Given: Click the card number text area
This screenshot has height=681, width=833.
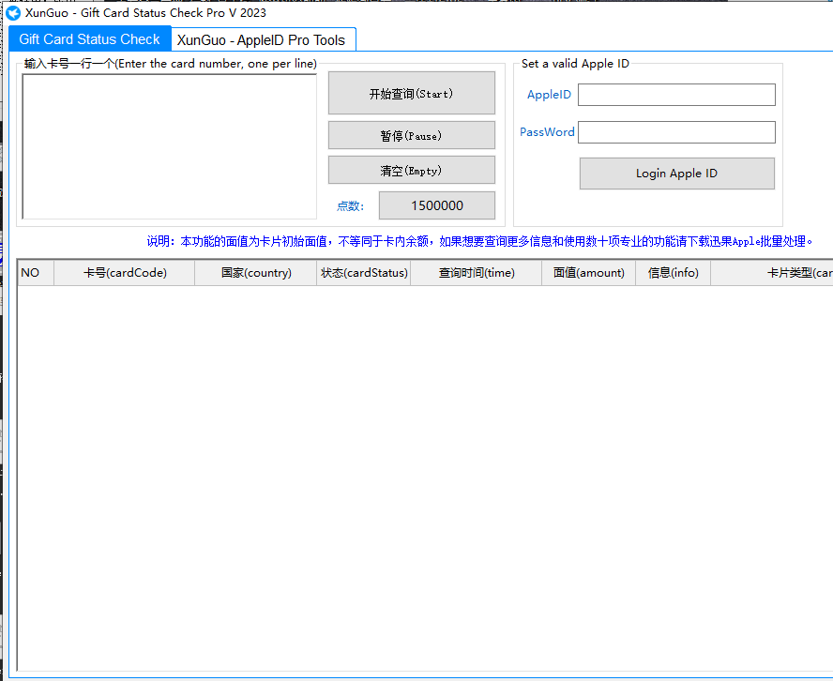Looking at the screenshot, I should click(170, 146).
